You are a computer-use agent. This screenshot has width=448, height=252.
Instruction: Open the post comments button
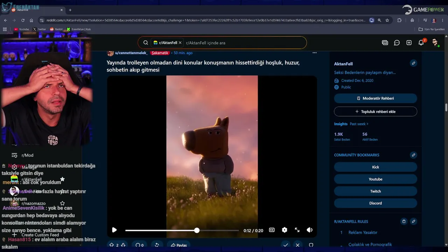pos(140,245)
